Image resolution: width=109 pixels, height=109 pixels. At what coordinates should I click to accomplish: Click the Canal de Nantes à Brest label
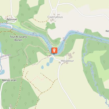coord(39,40)
